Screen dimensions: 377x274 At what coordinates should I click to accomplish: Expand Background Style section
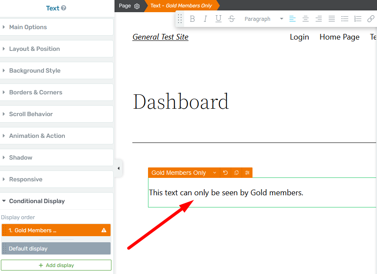pos(57,70)
